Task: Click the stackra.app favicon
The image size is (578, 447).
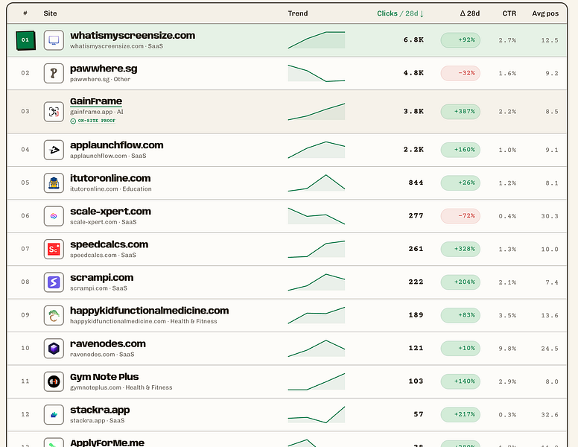Action: click(x=54, y=414)
